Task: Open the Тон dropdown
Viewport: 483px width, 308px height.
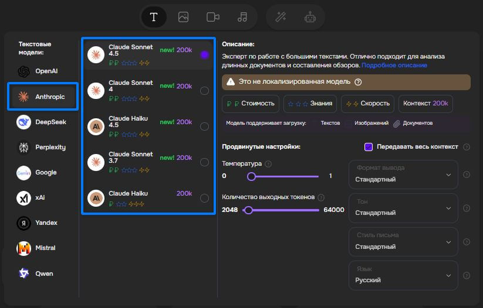Action: point(403,207)
